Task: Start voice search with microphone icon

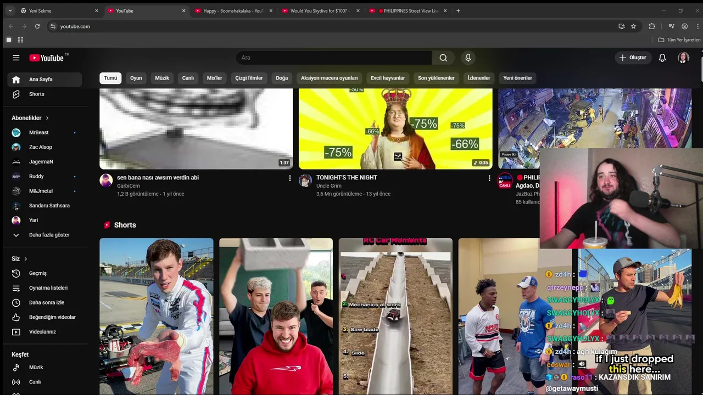Action: tap(468, 58)
